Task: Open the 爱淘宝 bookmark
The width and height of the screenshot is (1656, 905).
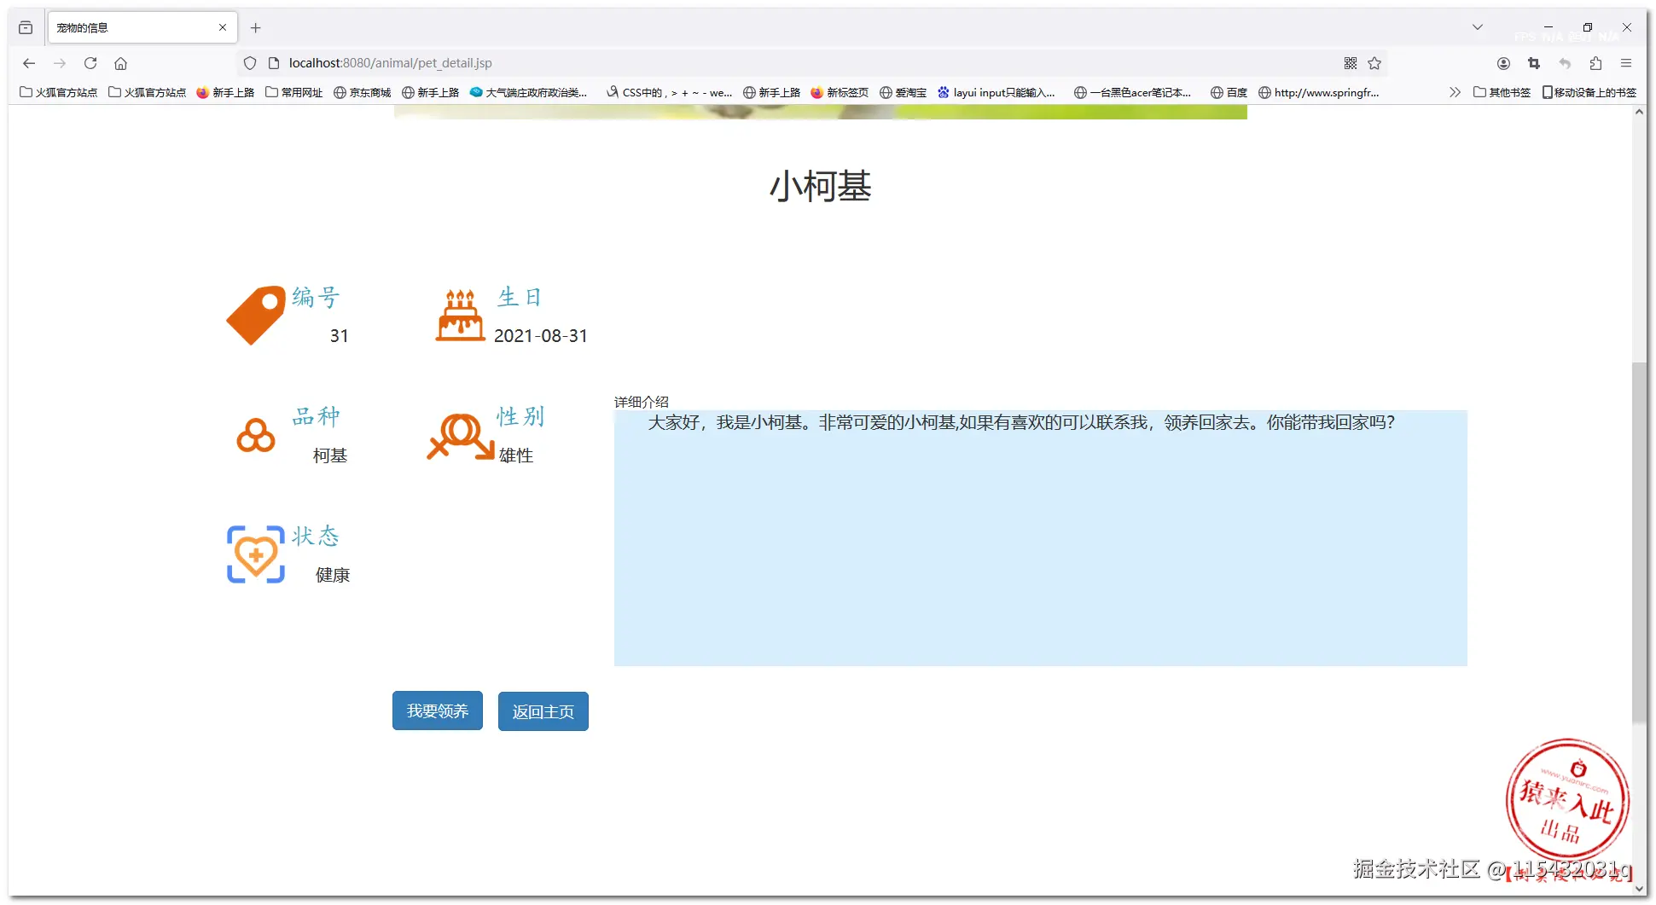Action: click(x=904, y=92)
